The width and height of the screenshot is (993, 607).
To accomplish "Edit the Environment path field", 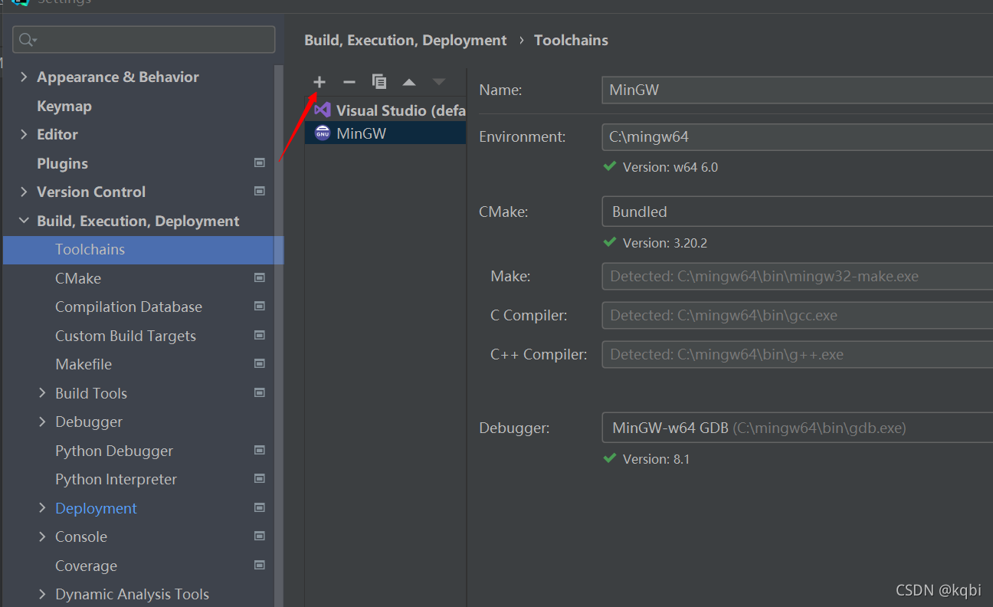I will click(x=797, y=137).
